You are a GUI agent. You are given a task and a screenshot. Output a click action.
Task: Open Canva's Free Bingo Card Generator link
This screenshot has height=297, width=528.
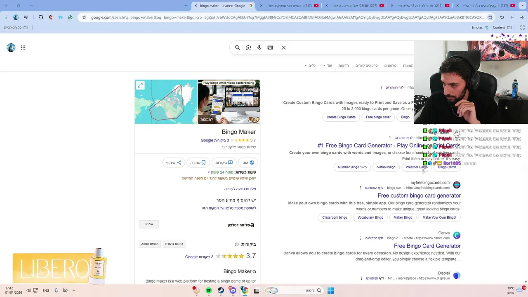coord(427,246)
